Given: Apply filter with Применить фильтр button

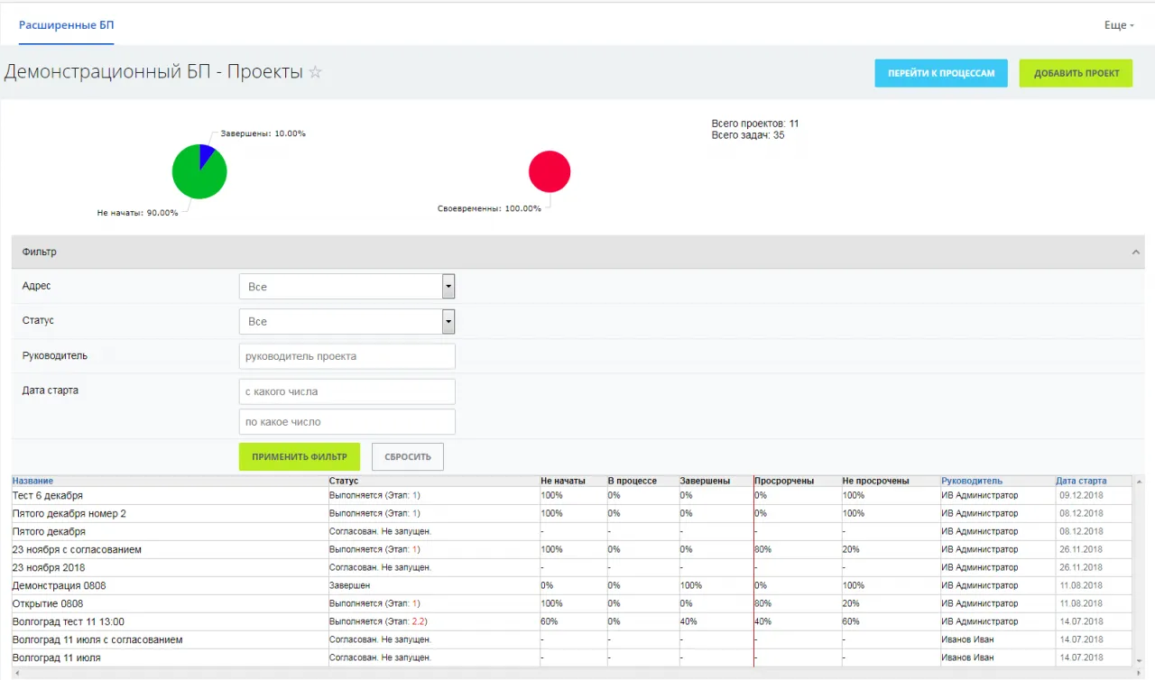Looking at the screenshot, I should pyautogui.click(x=299, y=456).
